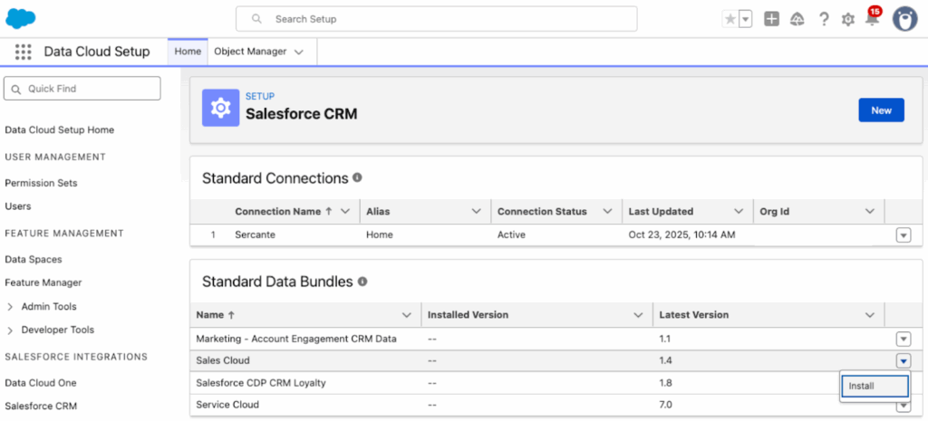Click latest version 7.0 cell

tap(665, 405)
